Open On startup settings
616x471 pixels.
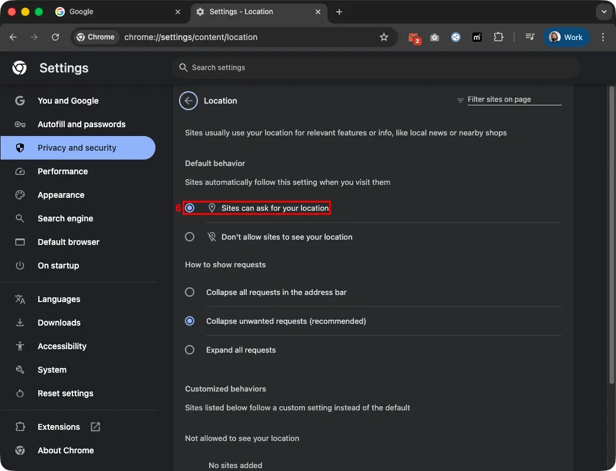pyautogui.click(x=78, y=266)
